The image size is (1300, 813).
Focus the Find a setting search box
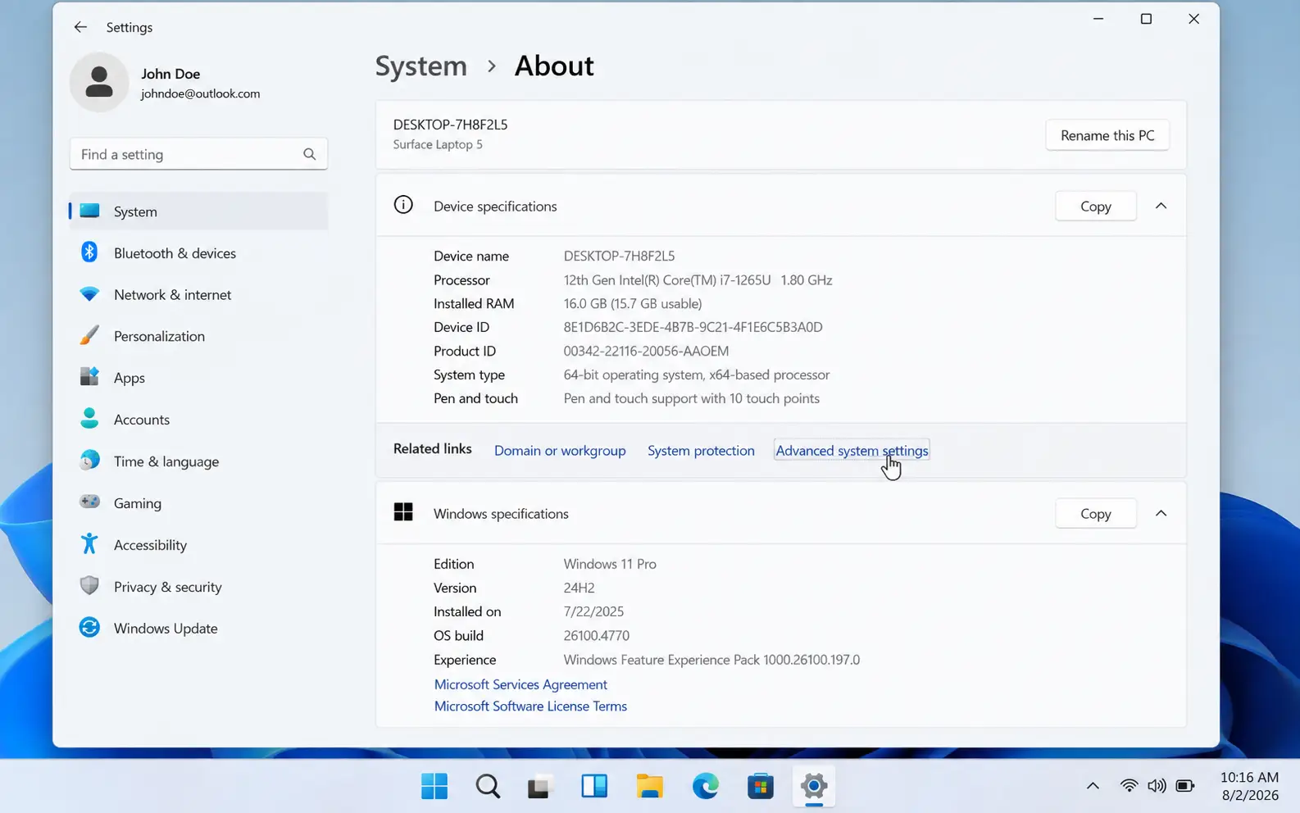198,154
